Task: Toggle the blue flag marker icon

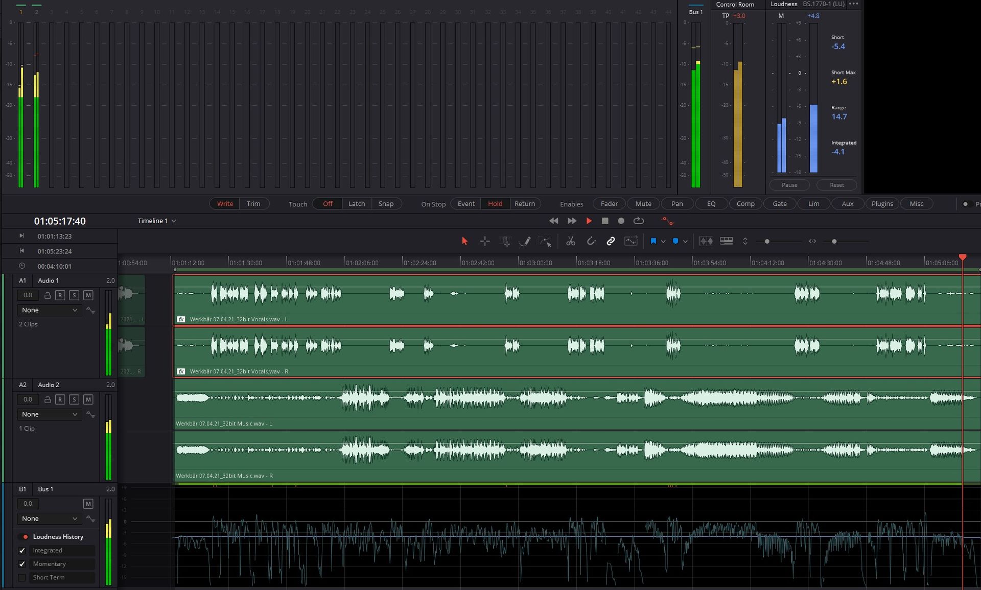Action: (x=653, y=241)
